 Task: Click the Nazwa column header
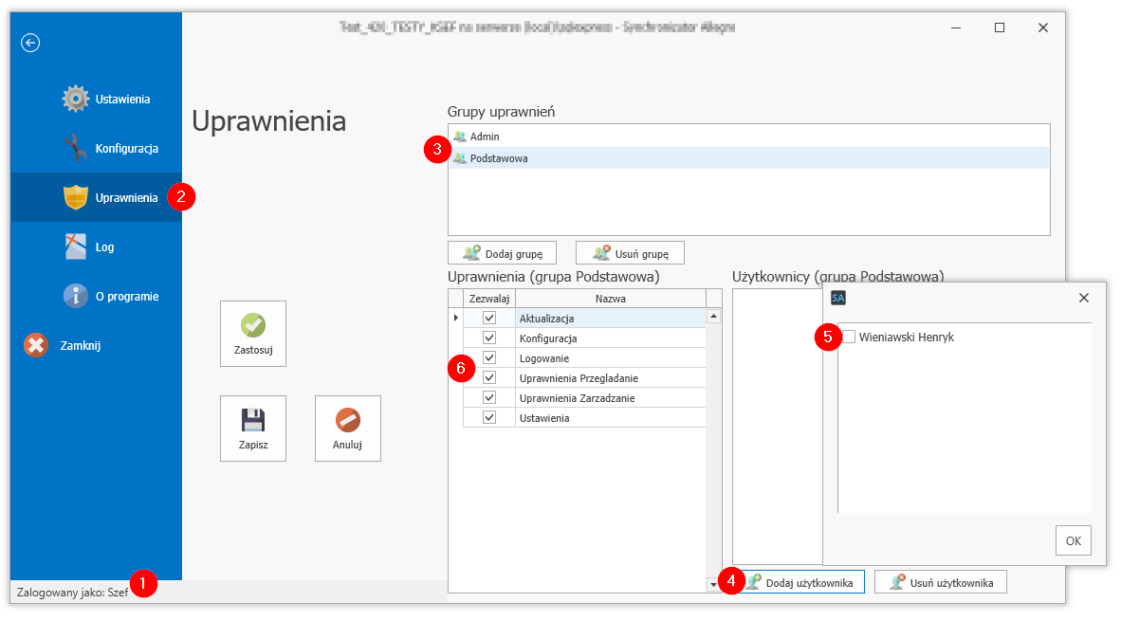pyautogui.click(x=611, y=299)
